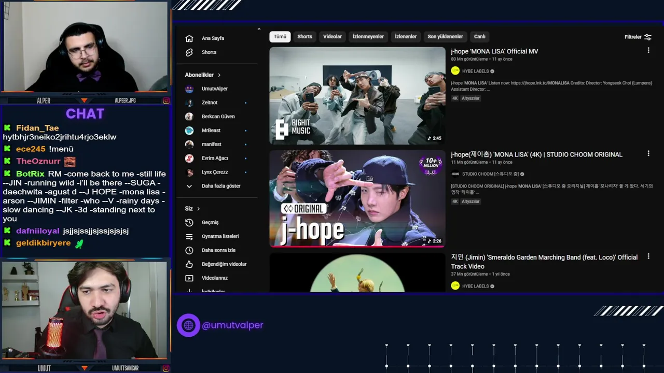This screenshot has width=664, height=373.
Task: Click HYBE LABELS avatar under Jimin video
Action: pos(455,286)
